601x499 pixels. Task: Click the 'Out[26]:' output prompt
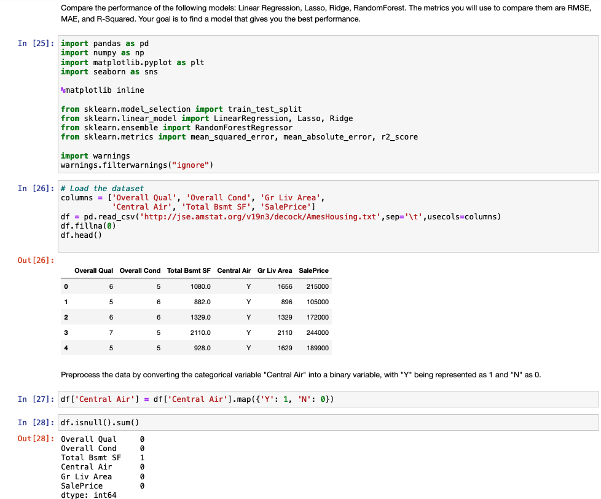point(36,260)
